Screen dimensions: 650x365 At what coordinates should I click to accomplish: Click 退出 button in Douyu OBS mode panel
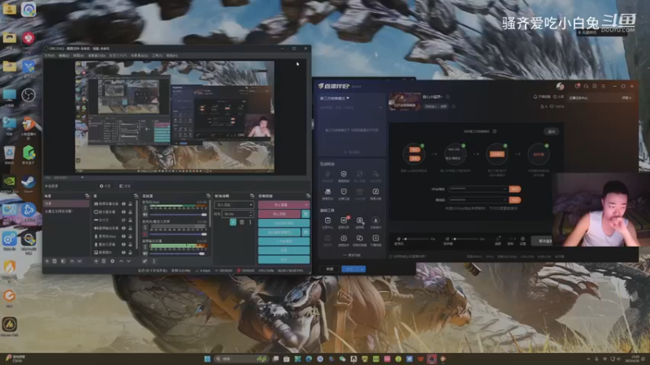(552, 131)
